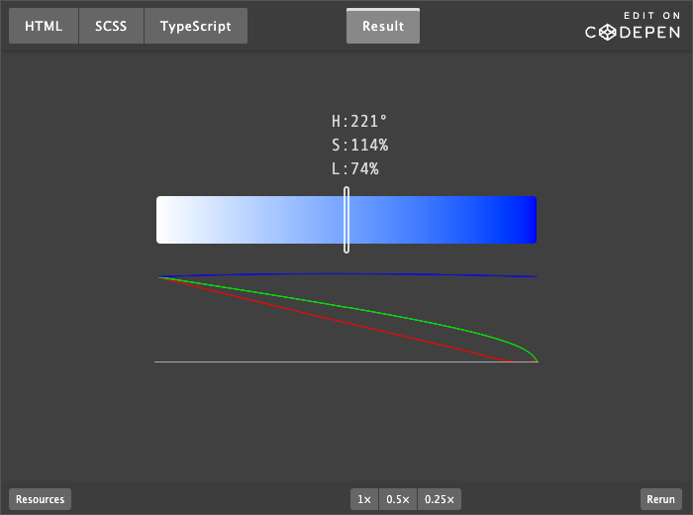The image size is (693, 515).
Task: Set zoom to 0.25x
Action: 440,499
